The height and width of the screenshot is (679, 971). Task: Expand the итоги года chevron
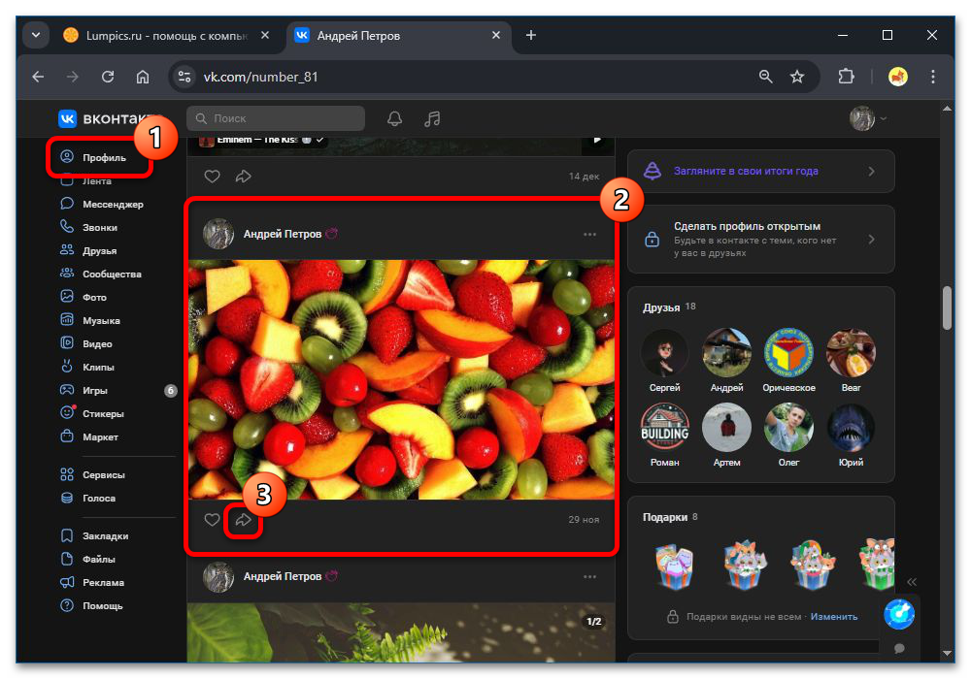pyautogui.click(x=872, y=172)
